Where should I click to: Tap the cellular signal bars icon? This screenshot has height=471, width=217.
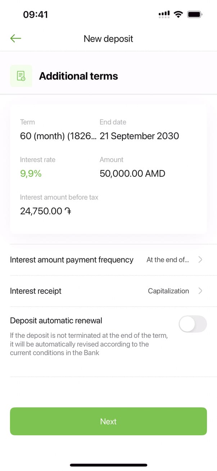pyautogui.click(x=164, y=14)
